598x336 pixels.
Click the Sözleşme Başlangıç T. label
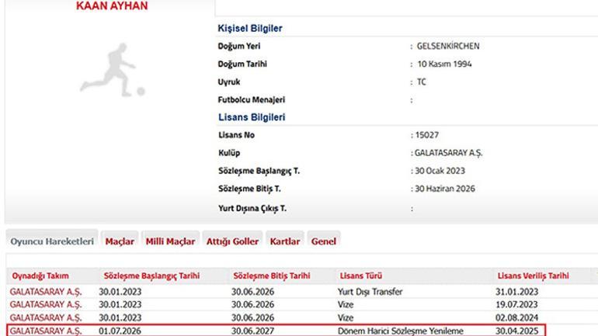pyautogui.click(x=259, y=171)
